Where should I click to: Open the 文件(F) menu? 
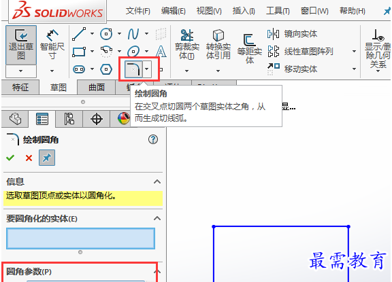(138, 11)
